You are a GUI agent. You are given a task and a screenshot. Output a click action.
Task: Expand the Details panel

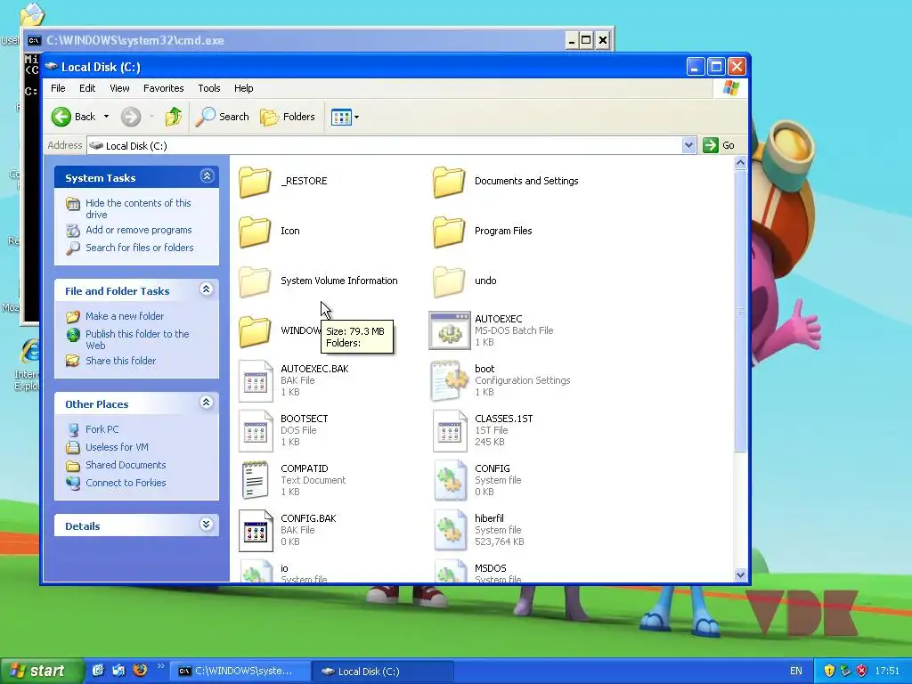pos(207,524)
